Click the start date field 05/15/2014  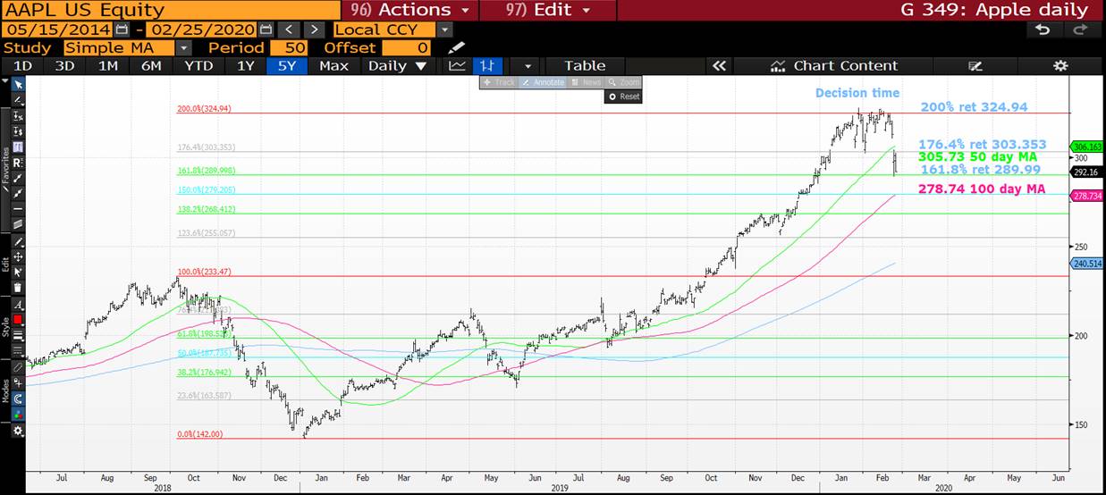click(57, 29)
